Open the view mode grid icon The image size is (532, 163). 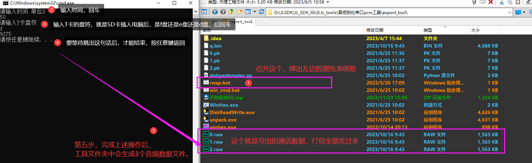[247, 12]
